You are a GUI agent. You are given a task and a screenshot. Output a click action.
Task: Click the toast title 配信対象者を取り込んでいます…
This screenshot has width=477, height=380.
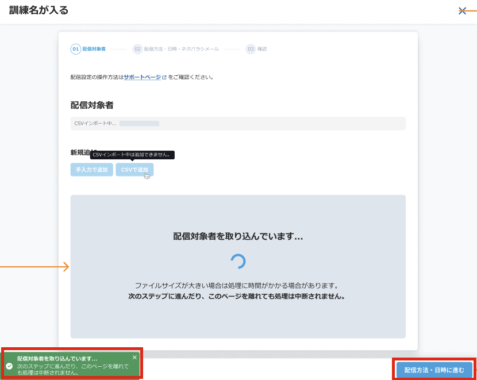[x=57, y=359]
